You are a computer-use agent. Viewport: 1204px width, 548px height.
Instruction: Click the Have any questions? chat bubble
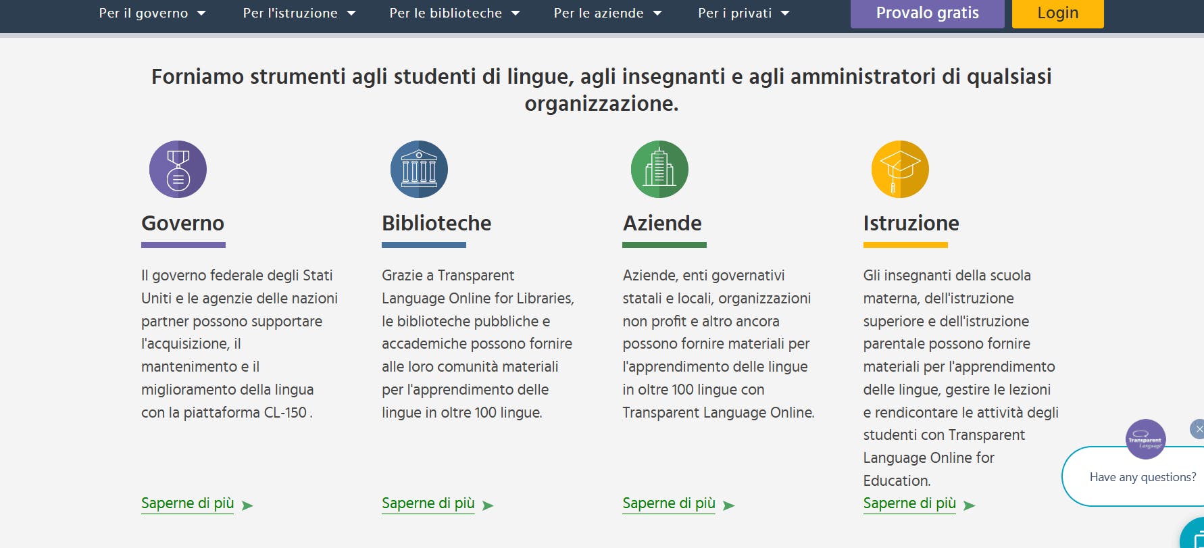(x=1142, y=477)
